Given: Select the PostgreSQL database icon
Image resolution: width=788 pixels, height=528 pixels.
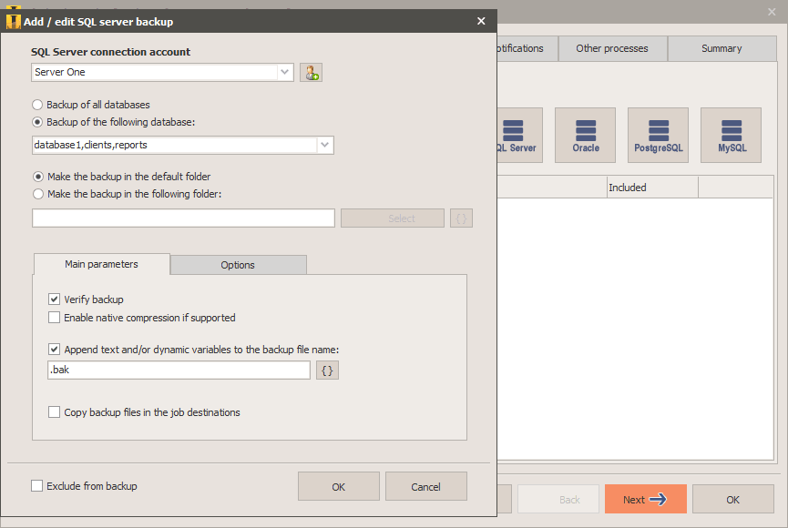Looking at the screenshot, I should 658,135.
